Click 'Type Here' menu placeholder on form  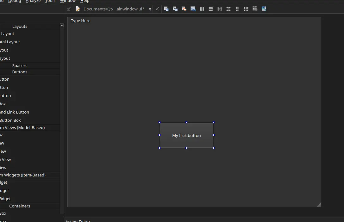(80, 21)
